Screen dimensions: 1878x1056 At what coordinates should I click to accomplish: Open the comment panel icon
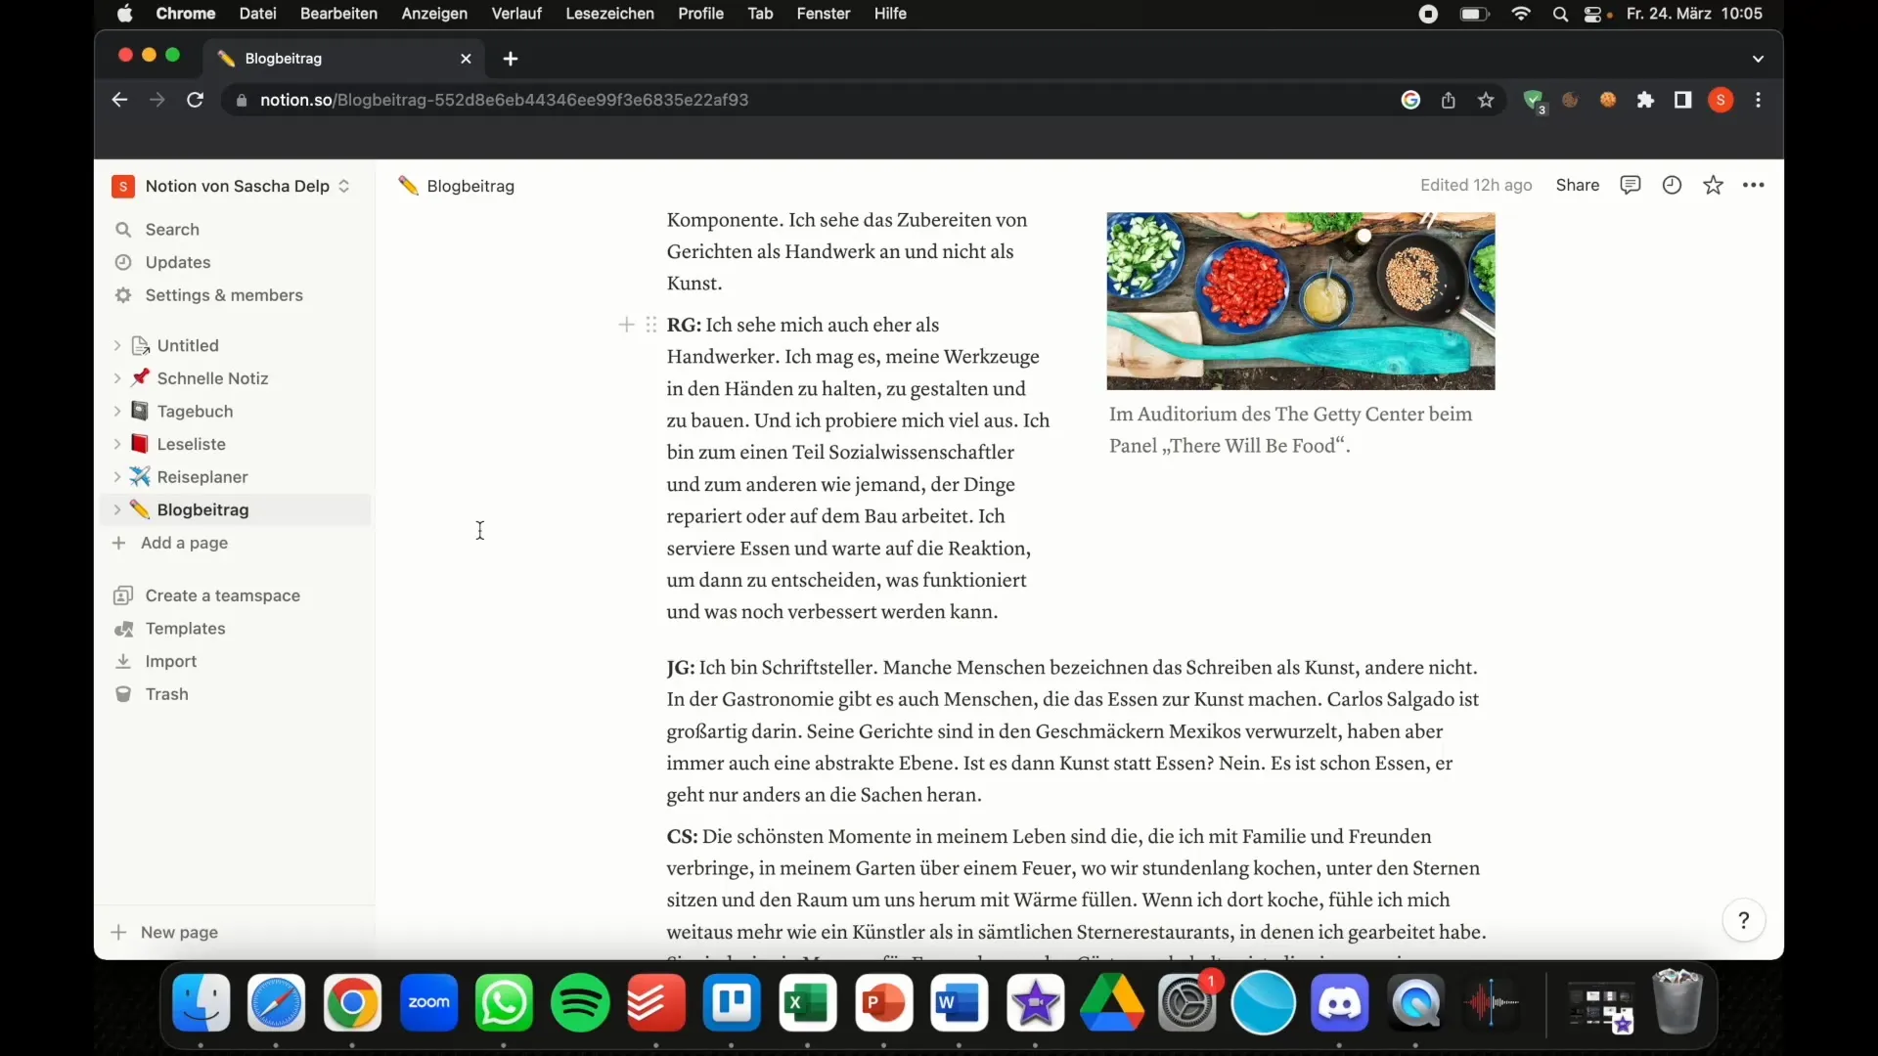[1629, 185]
